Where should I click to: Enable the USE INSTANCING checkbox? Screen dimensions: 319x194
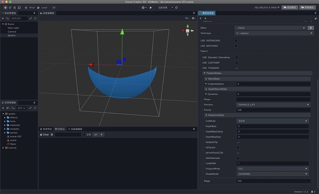[x=236, y=41]
